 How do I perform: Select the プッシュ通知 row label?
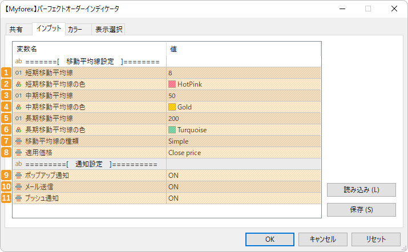coord(42,198)
